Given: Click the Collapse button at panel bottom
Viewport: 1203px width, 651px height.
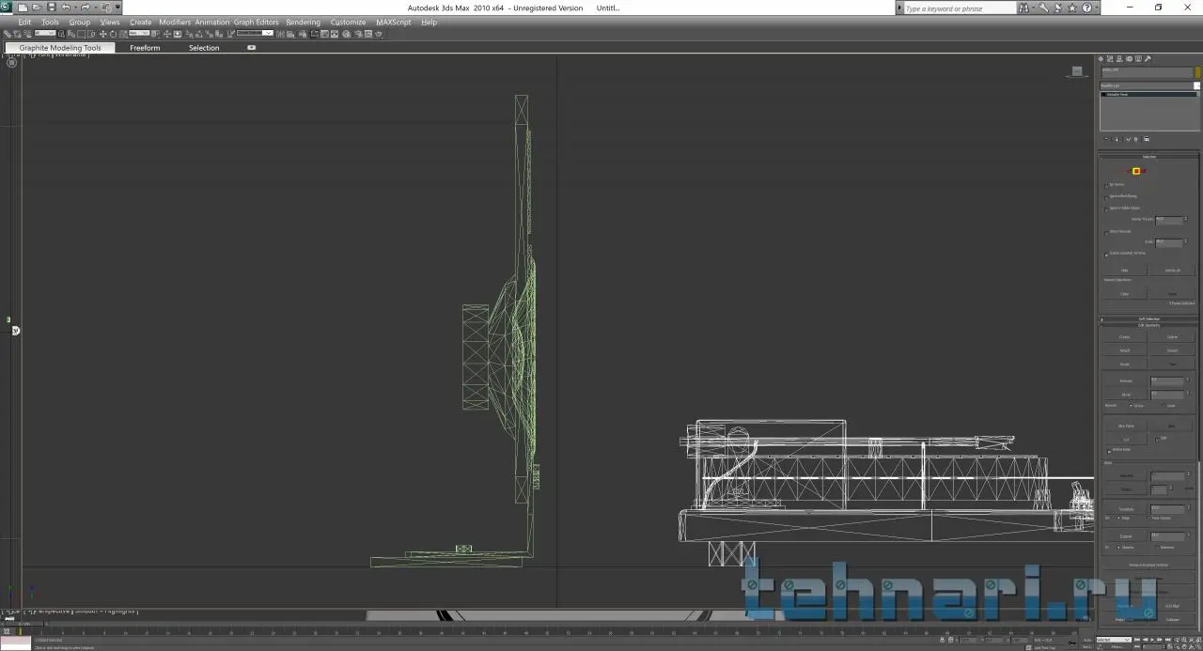Looking at the screenshot, I should click(1173, 620).
